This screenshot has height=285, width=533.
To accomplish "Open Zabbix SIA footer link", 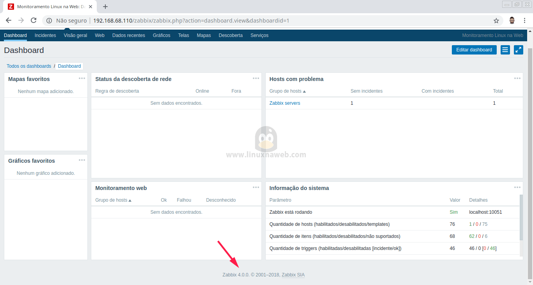I will point(293,275).
